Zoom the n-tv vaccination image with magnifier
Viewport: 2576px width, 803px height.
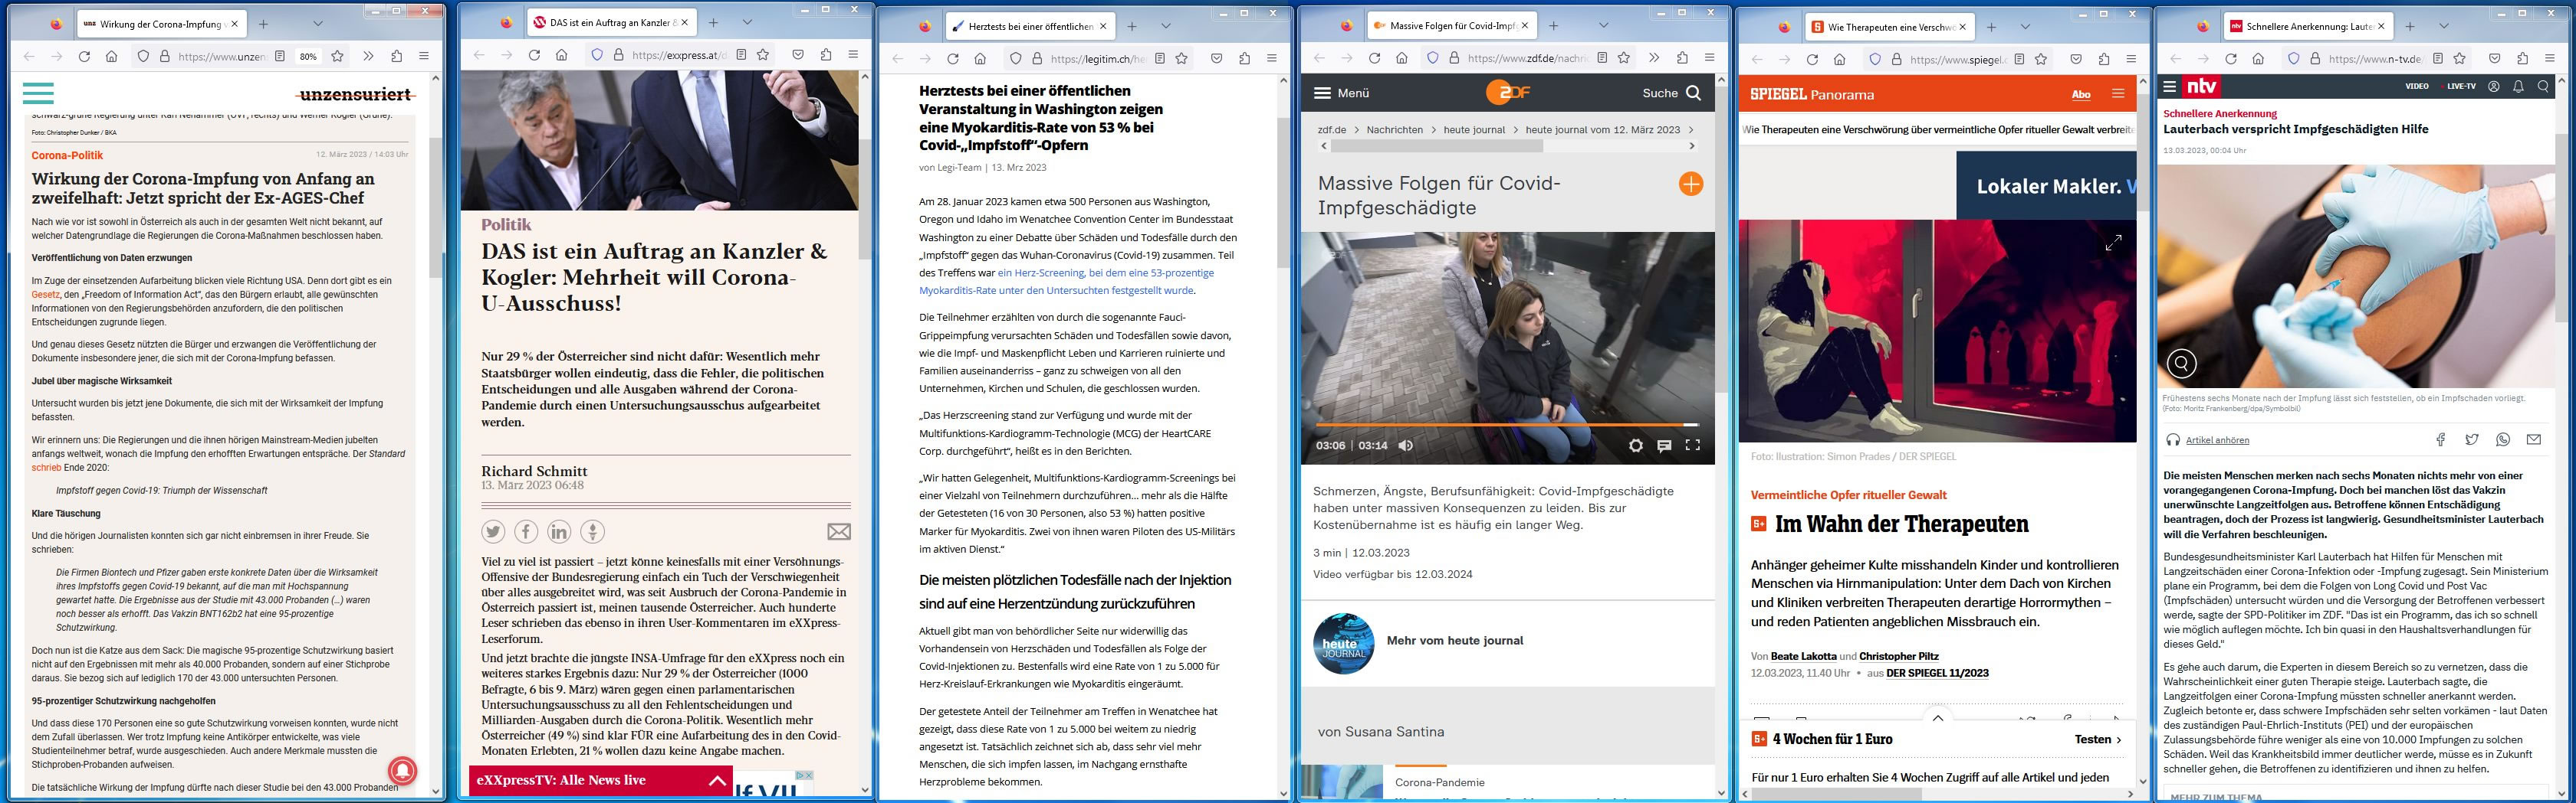[2181, 363]
